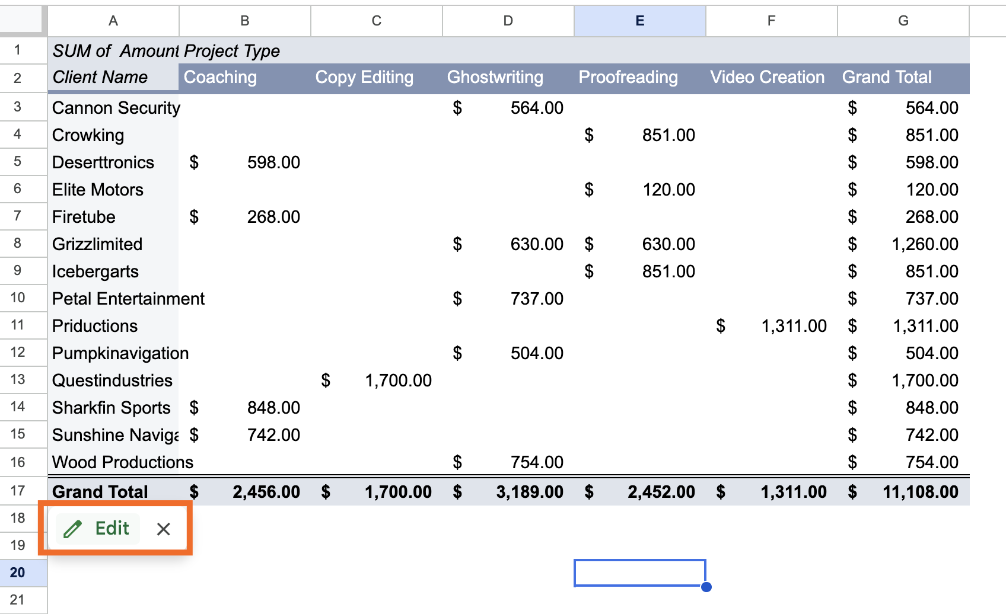Click the 'Questindustries' client cell
The width and height of the screenshot is (1006, 614).
113,380
